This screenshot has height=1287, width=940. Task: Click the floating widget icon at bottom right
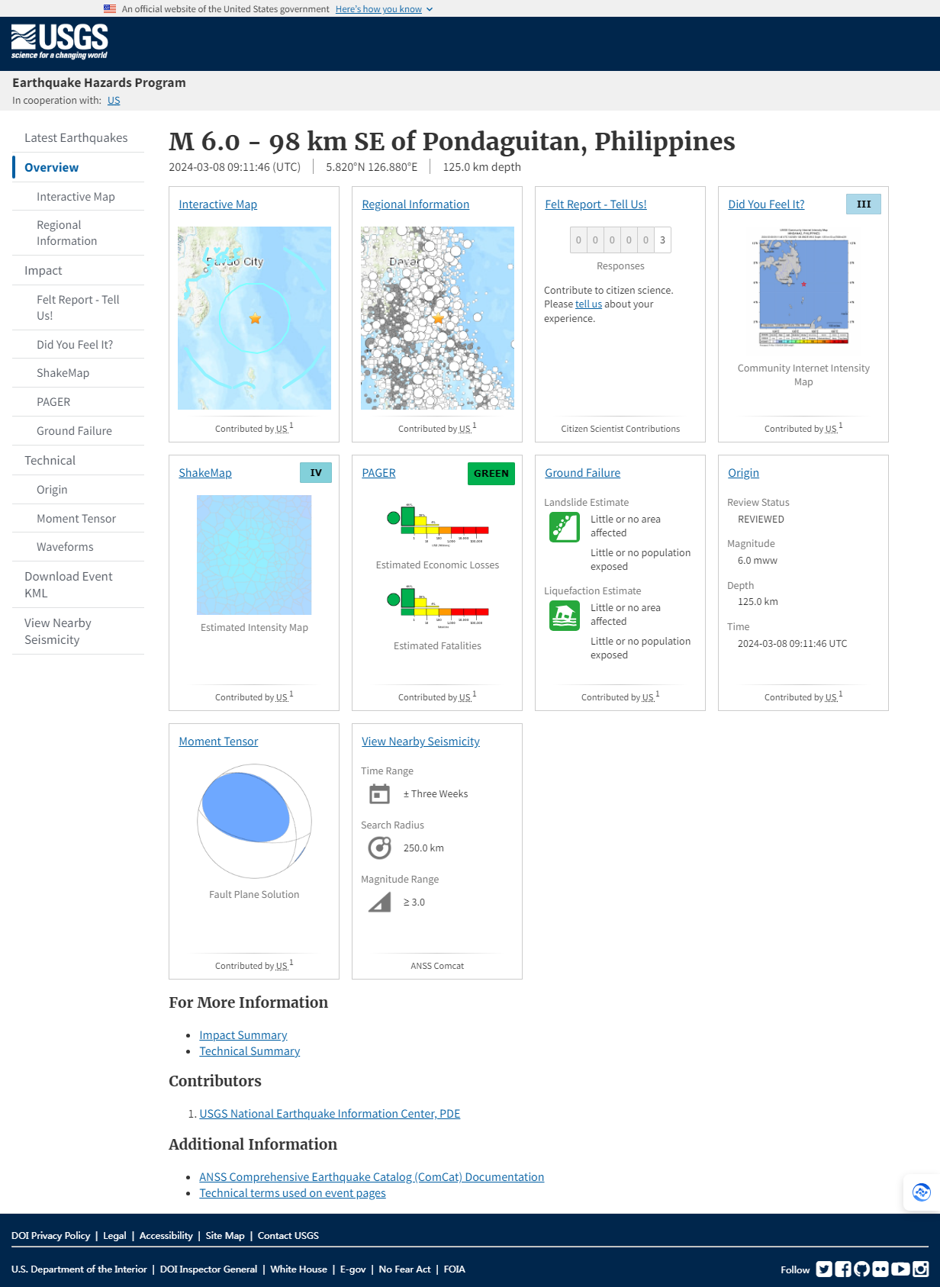pos(921,1192)
